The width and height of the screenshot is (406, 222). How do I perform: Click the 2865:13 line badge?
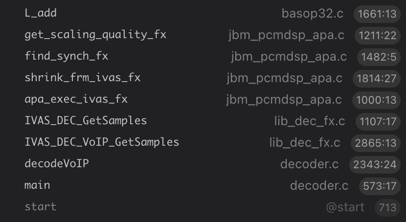pos(375,143)
